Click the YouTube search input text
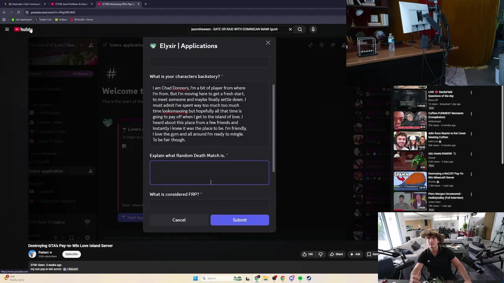The height and width of the screenshot is (283, 504). pyautogui.click(x=234, y=29)
